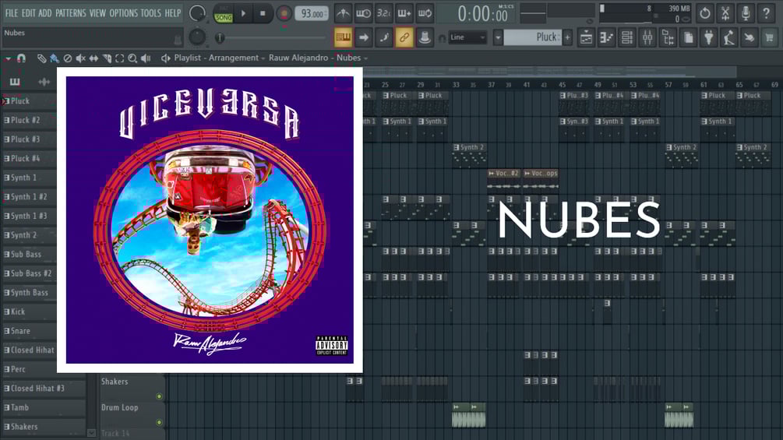Click the touch controller hand icon
Viewport: 783px width, 440px height.
pos(749,37)
